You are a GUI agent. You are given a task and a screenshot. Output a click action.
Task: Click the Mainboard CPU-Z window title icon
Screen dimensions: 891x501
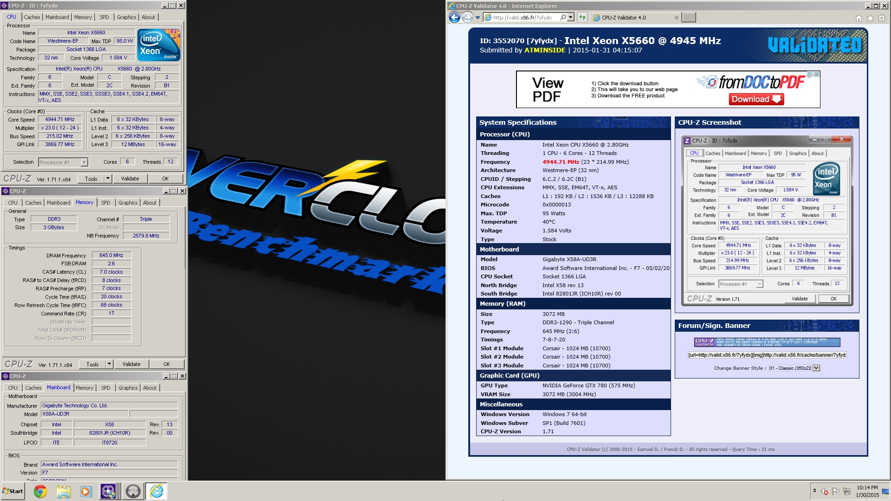click(x=5, y=376)
